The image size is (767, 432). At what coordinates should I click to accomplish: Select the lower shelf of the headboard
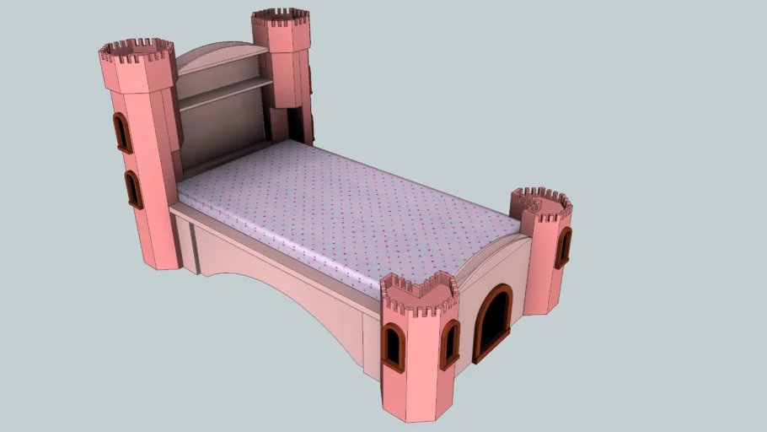pyautogui.click(x=227, y=94)
